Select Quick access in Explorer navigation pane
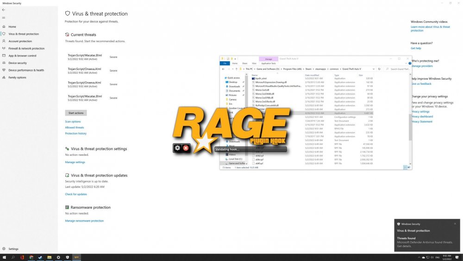The height and width of the screenshot is (261, 463). click(x=233, y=78)
